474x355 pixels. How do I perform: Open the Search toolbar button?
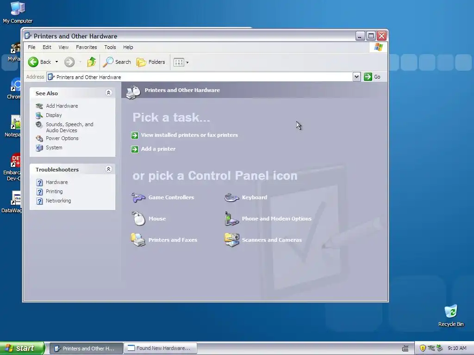click(x=117, y=62)
